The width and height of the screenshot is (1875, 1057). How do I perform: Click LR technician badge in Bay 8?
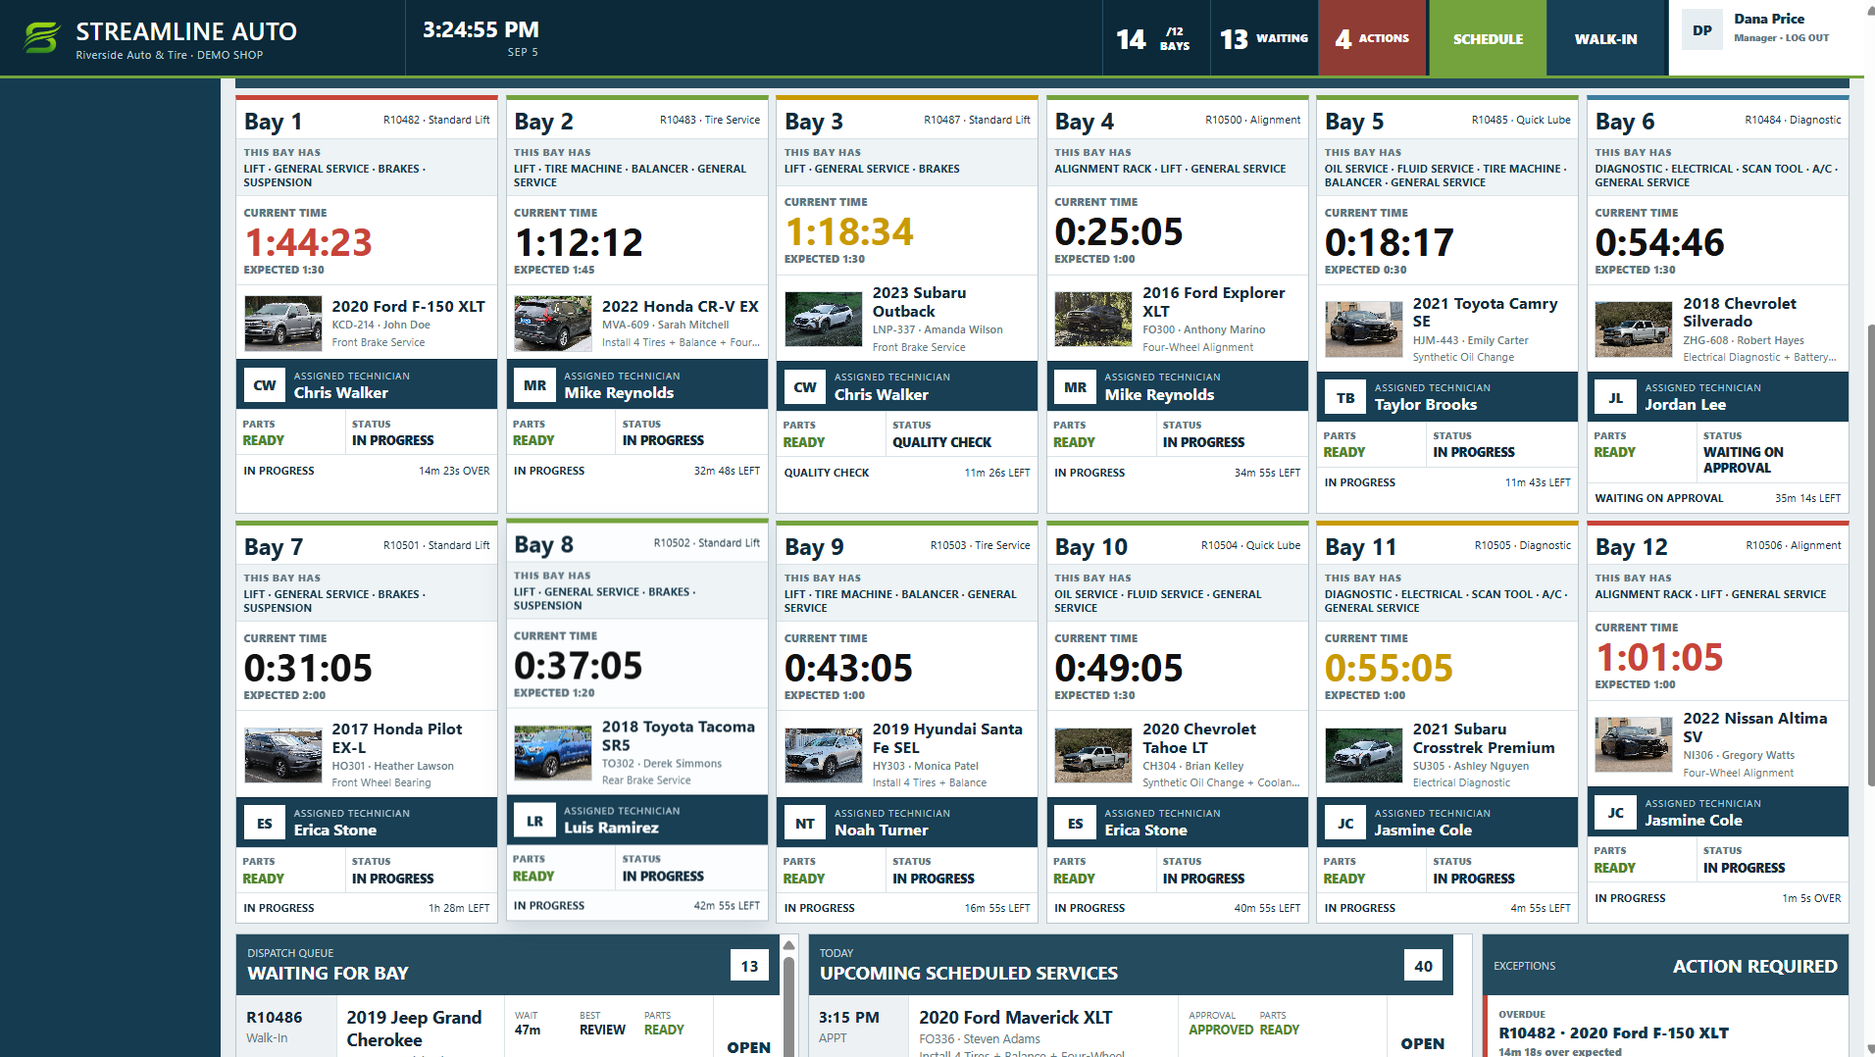[x=534, y=821]
